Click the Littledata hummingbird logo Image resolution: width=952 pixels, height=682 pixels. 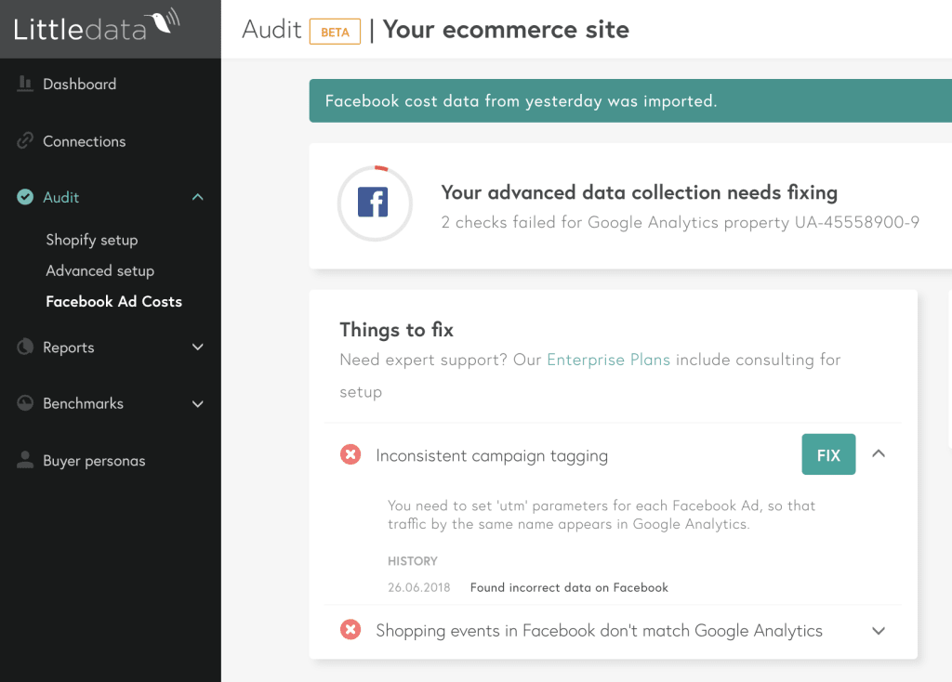point(97,25)
